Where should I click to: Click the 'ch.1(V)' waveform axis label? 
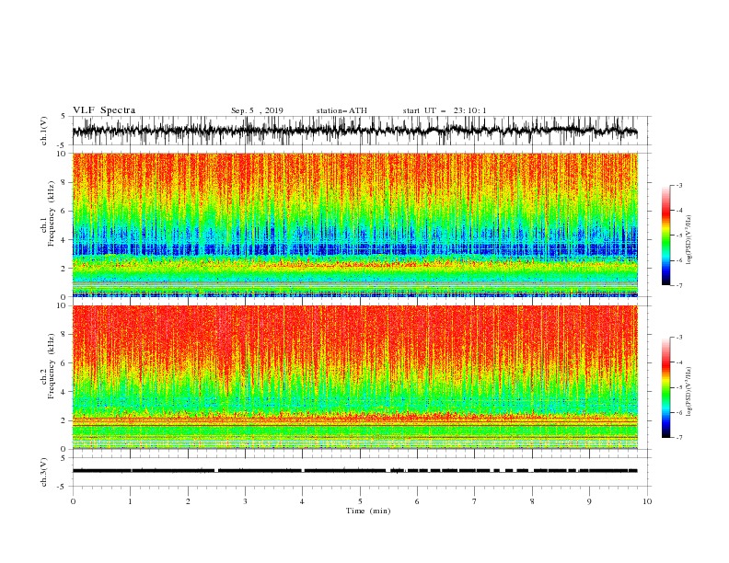tap(44, 131)
